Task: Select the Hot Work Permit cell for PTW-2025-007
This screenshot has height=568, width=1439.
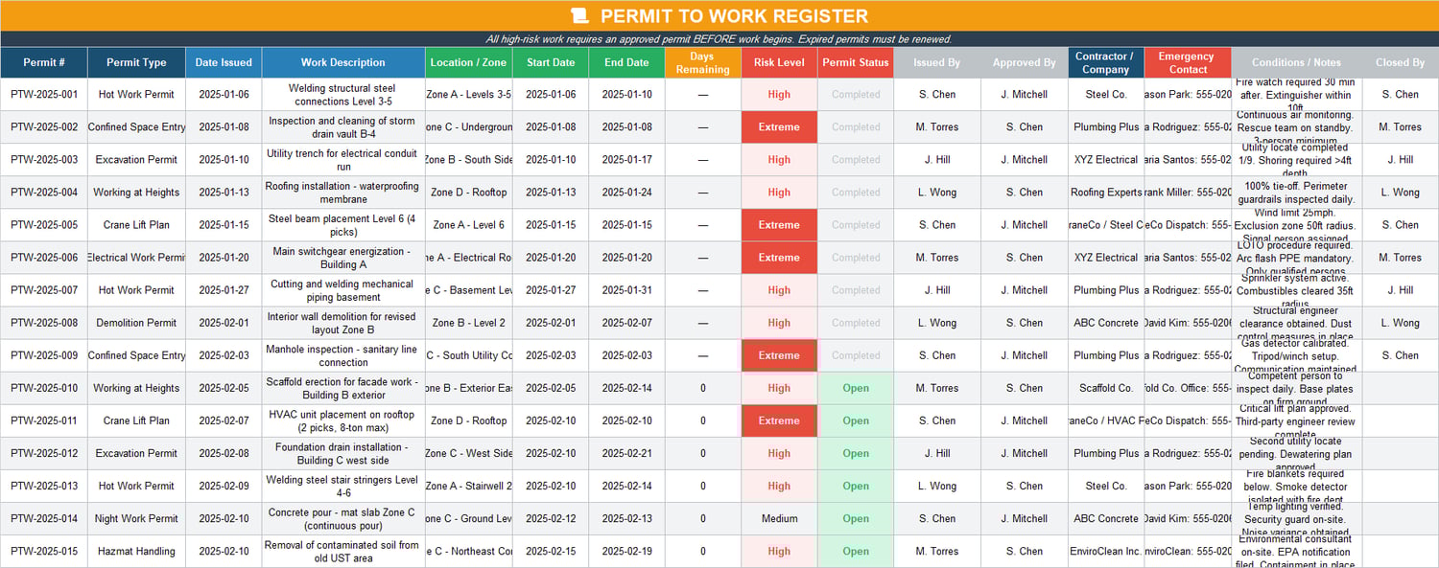Action: coord(136,290)
